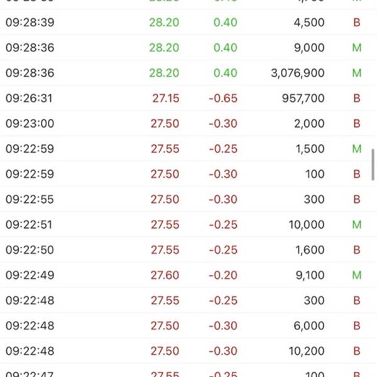This screenshot has width=377, height=377.
Task: Tap the 957,700 volume cell
Action: tap(303, 98)
